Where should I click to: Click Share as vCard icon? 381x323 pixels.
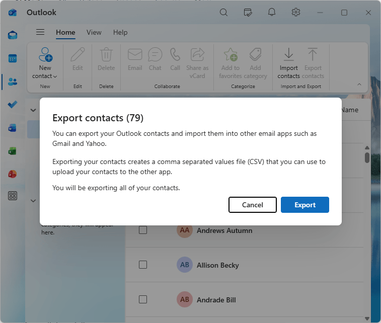[x=197, y=54]
